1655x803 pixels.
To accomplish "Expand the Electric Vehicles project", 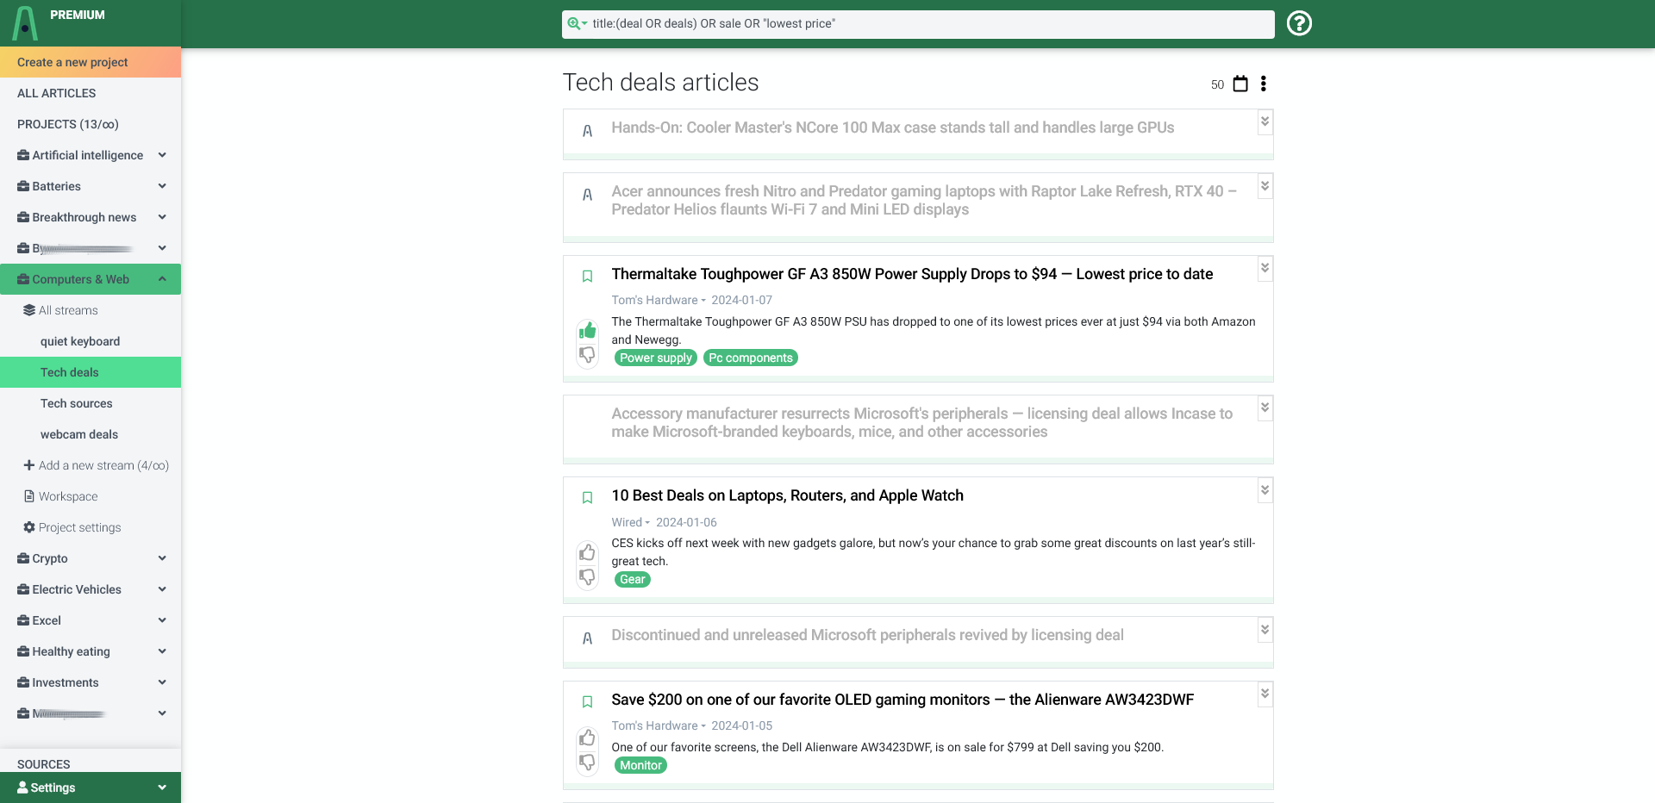I will coord(162,589).
